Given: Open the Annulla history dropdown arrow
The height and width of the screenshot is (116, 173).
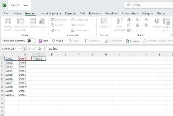Looking at the screenshot, I should (66, 41).
